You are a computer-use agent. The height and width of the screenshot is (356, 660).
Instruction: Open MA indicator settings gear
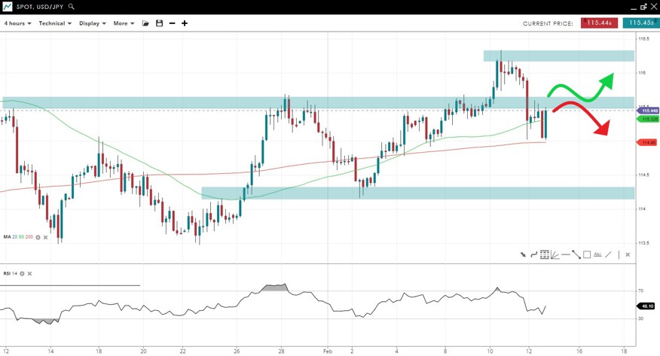coord(38,237)
